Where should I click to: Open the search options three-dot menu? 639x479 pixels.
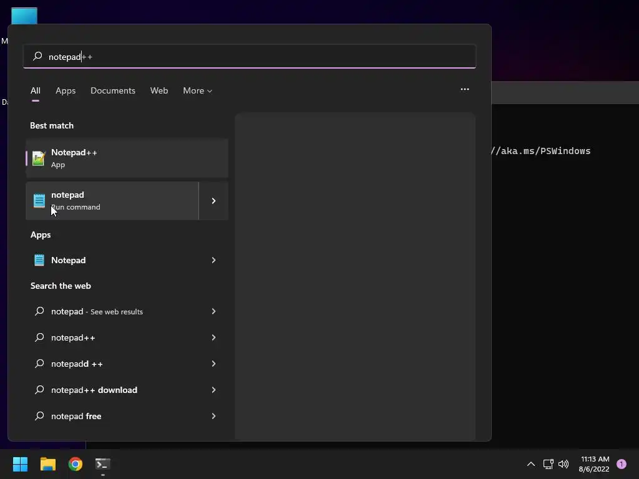pos(464,89)
